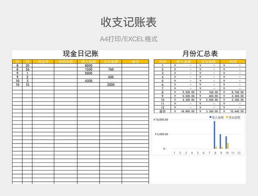
Task: Click the main title 收支记账表
Action: pyautogui.click(x=129, y=22)
